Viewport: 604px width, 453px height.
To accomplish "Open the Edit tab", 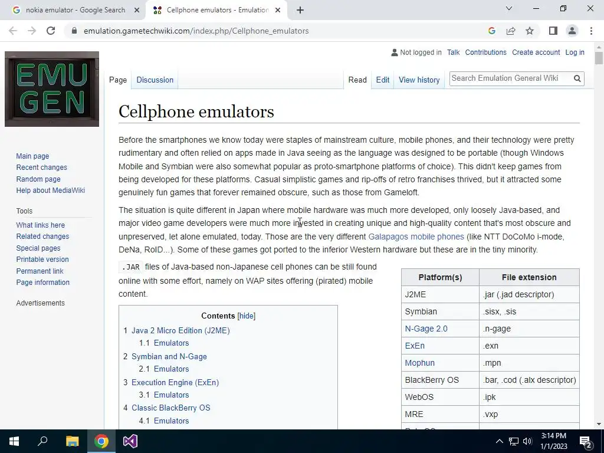I will coord(382,80).
